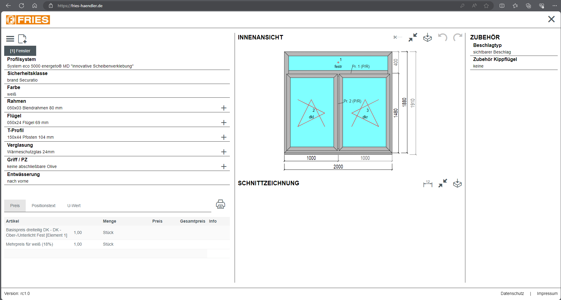Screen dimensions: 561x300
Task: Add page to browser favorites star
Action: point(486,6)
